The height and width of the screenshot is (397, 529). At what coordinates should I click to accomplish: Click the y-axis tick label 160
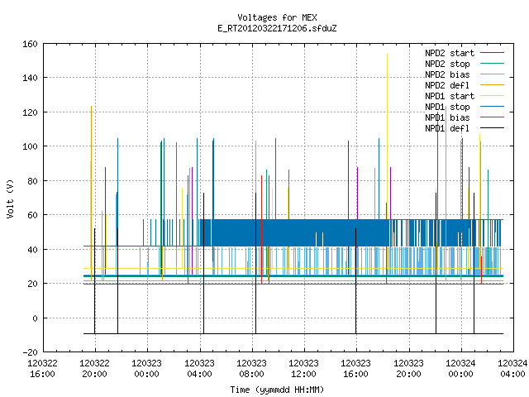(x=30, y=44)
